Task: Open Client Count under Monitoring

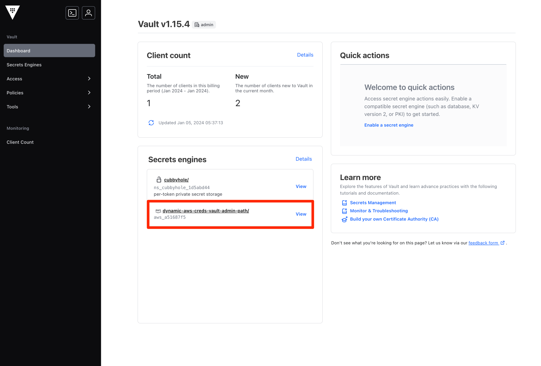Action: tap(20, 142)
